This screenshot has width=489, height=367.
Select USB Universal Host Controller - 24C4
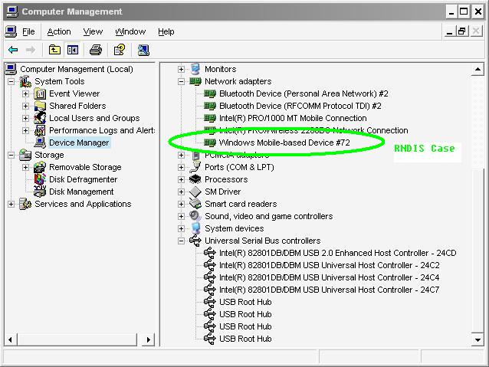click(x=330, y=277)
